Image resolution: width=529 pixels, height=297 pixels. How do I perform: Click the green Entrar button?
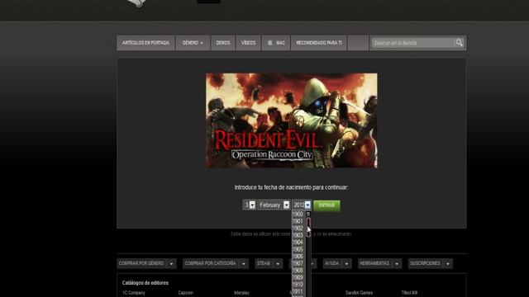click(326, 205)
